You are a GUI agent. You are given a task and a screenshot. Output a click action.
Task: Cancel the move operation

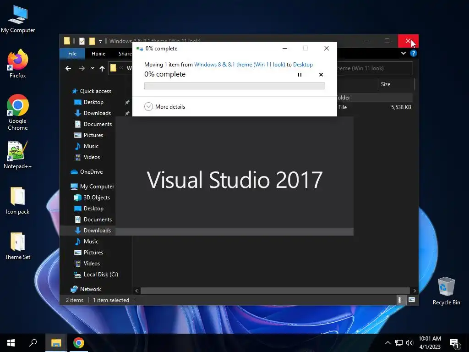pos(321,75)
